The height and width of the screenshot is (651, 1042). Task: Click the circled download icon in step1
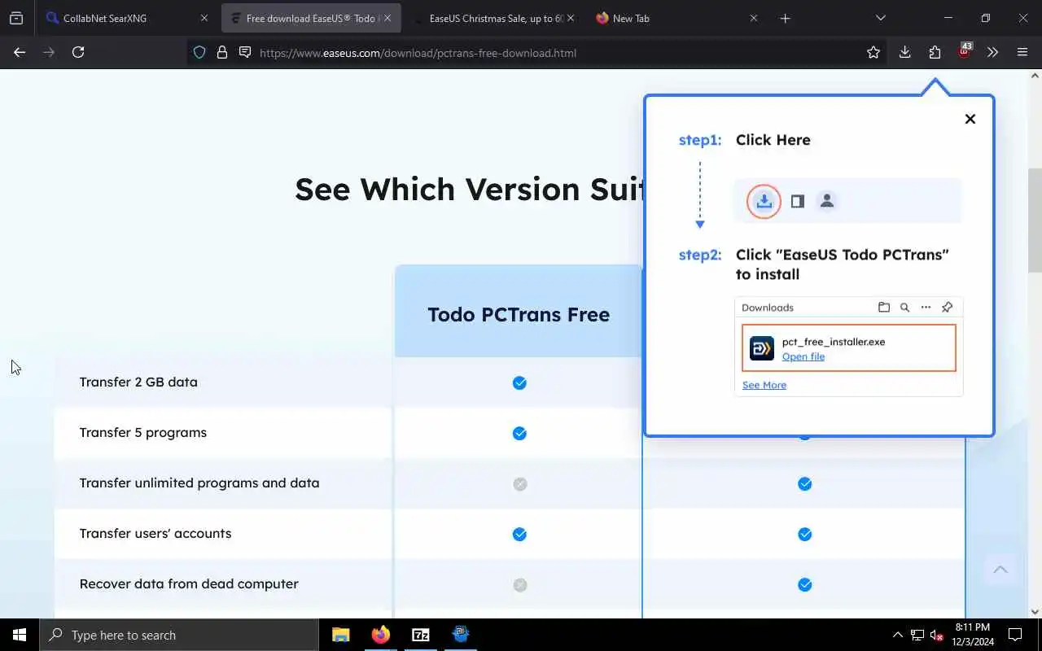point(764,201)
